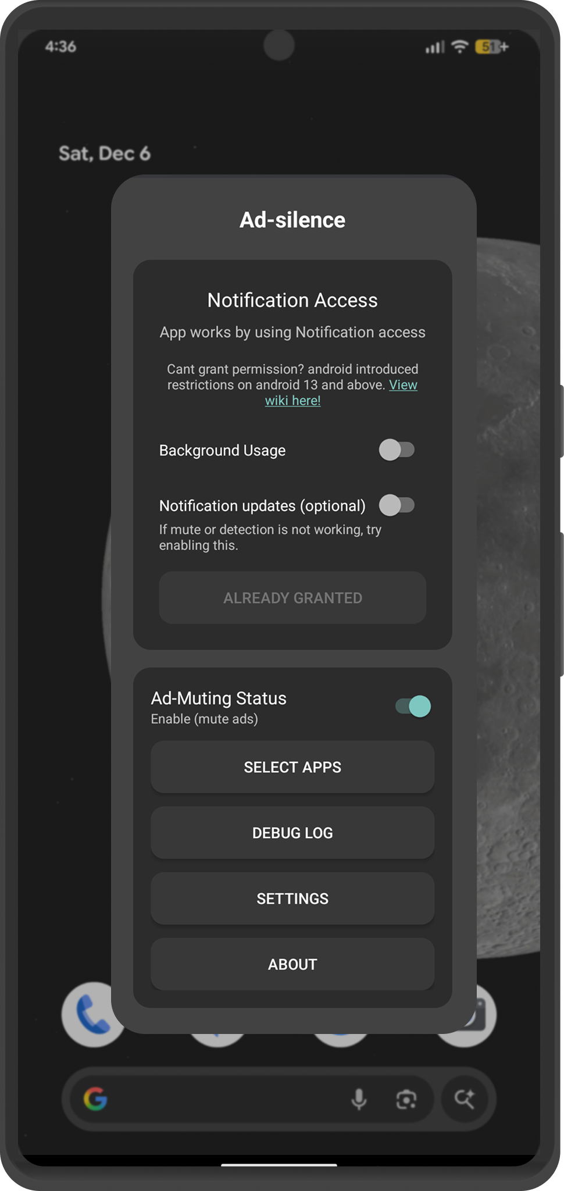Tap the AI search sparkle icon
The image size is (564, 1191).
click(x=465, y=1099)
